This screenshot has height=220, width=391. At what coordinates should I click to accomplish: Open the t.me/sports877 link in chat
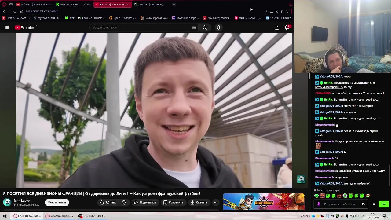329,87
